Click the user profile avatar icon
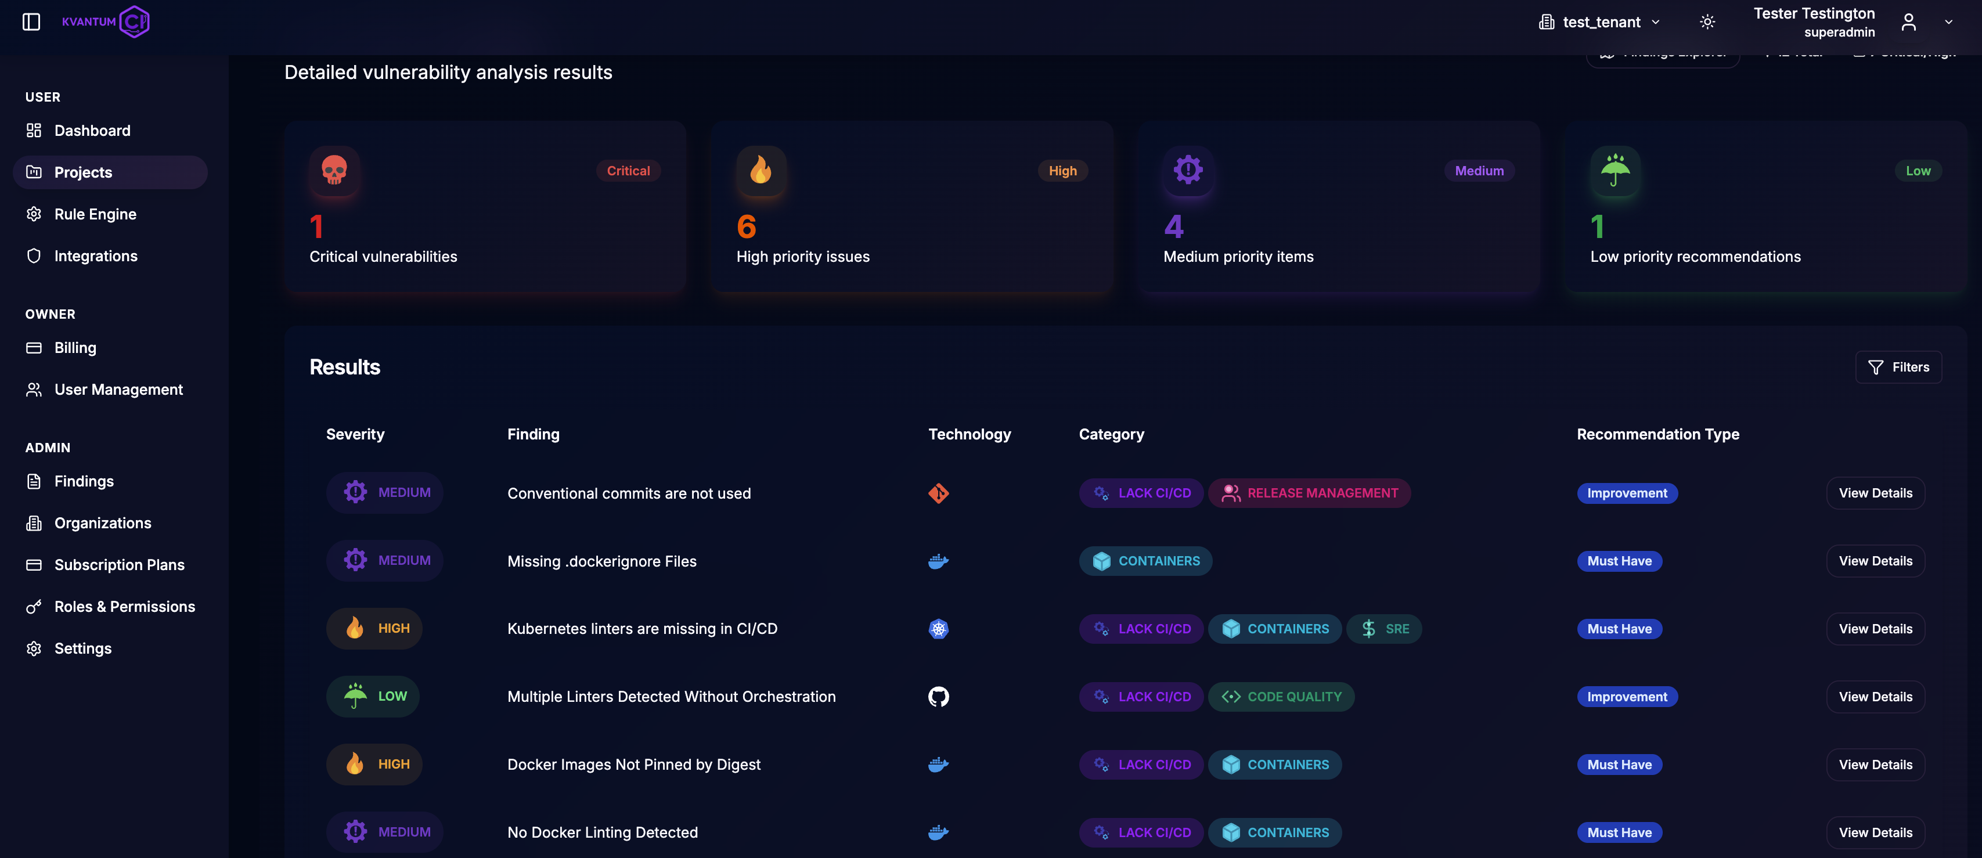1982x858 pixels. pos(1908,22)
